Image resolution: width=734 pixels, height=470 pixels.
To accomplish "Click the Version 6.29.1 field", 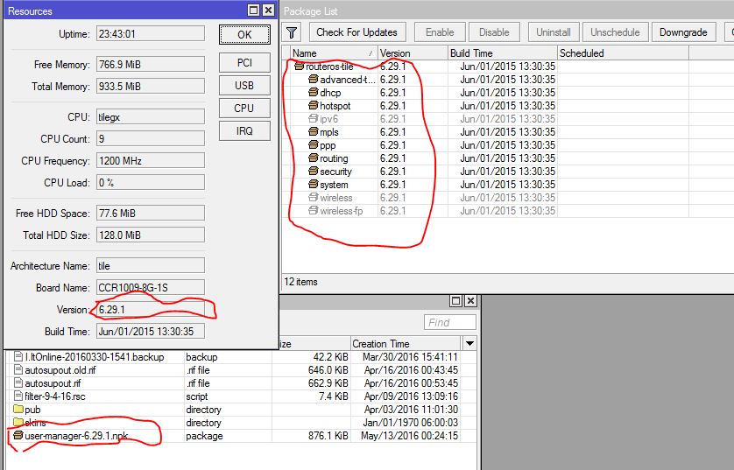I will [151, 310].
